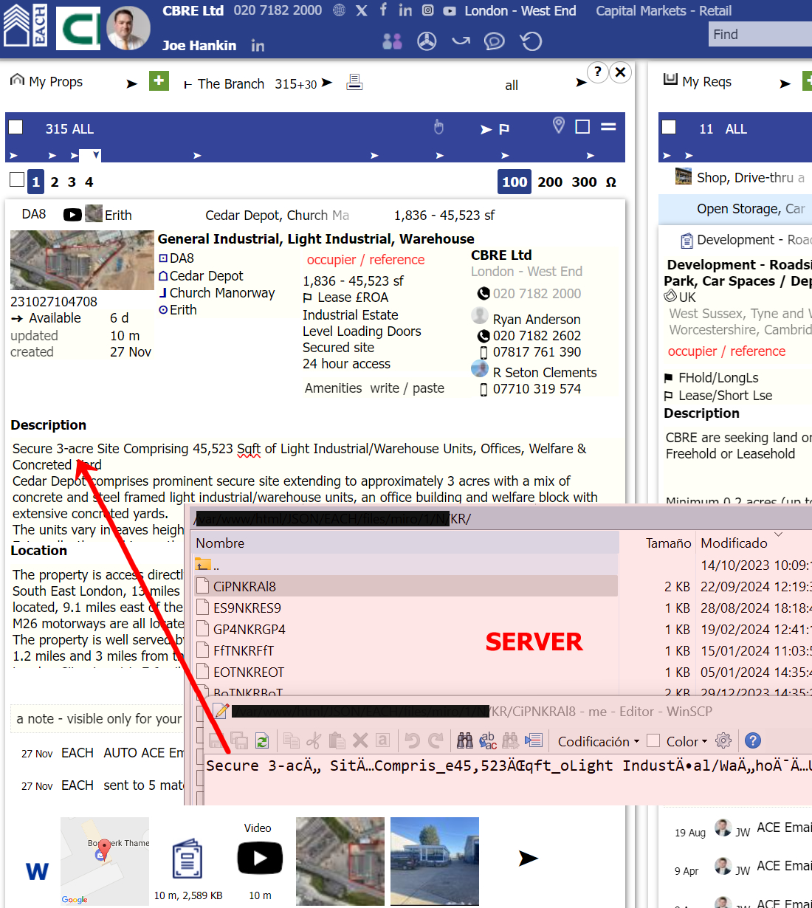Open the Instagram icon in header

coord(427,10)
